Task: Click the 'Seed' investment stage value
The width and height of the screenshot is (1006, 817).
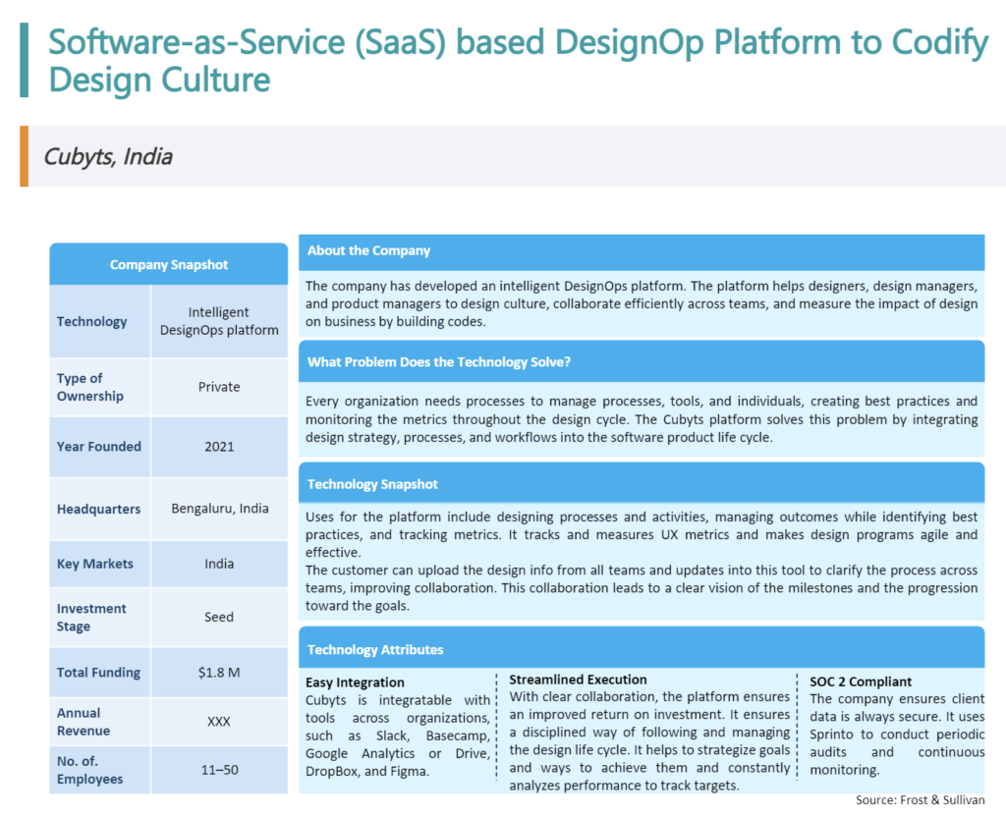Action: click(x=219, y=617)
